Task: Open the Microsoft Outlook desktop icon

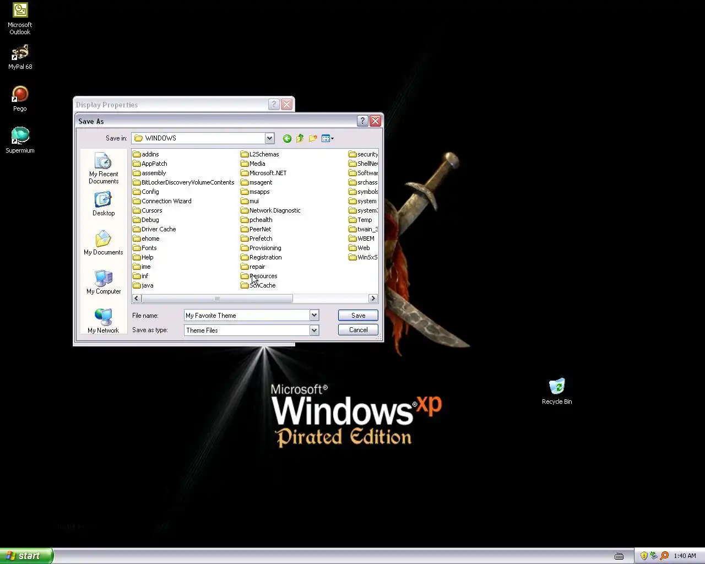Action: click(x=20, y=19)
